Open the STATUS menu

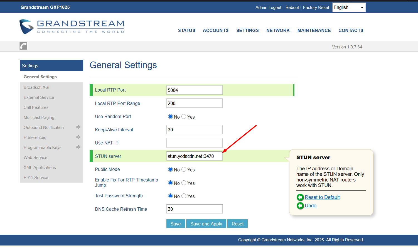click(x=187, y=30)
